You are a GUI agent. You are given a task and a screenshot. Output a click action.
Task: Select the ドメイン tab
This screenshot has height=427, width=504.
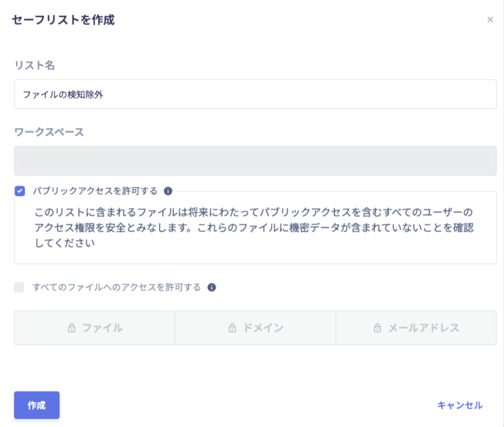tap(255, 328)
